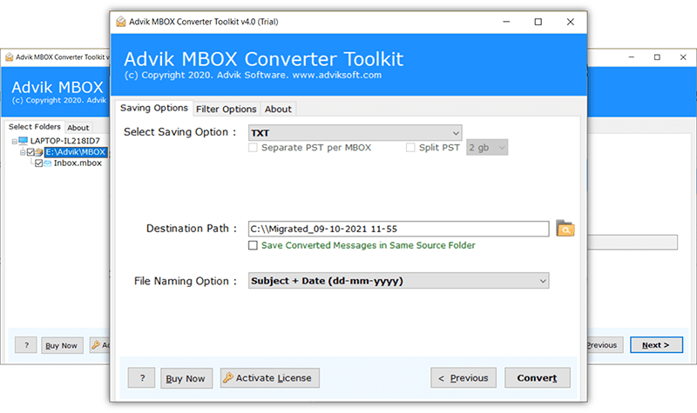Click the Previous button in front window
This screenshot has width=697, height=413.
coord(464,378)
